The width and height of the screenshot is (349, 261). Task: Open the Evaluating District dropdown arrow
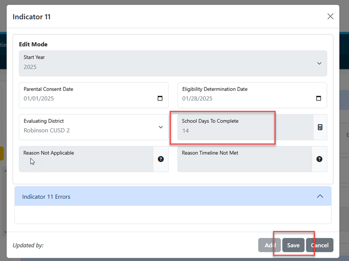[161, 127]
